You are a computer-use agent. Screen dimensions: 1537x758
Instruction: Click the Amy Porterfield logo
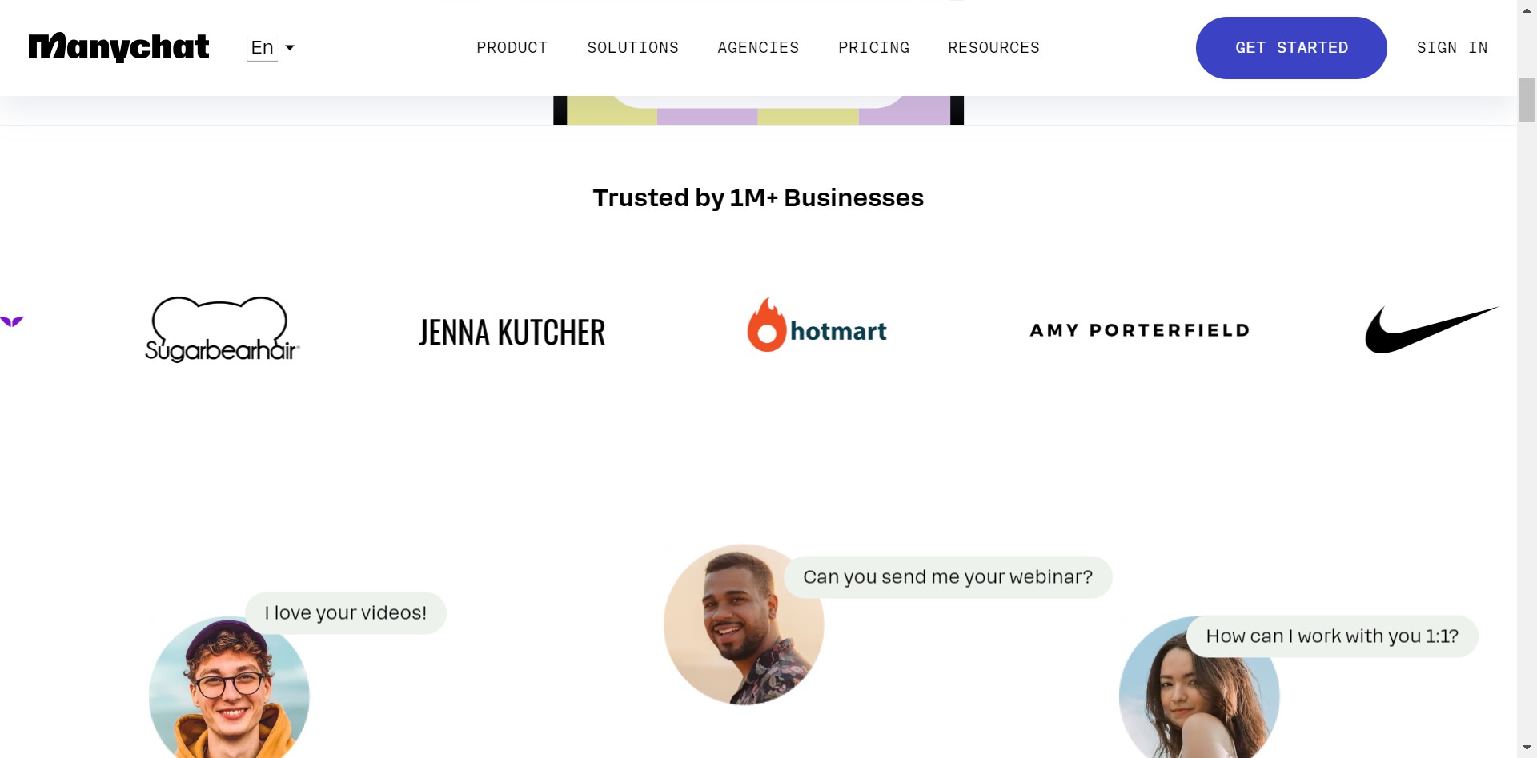(1139, 330)
